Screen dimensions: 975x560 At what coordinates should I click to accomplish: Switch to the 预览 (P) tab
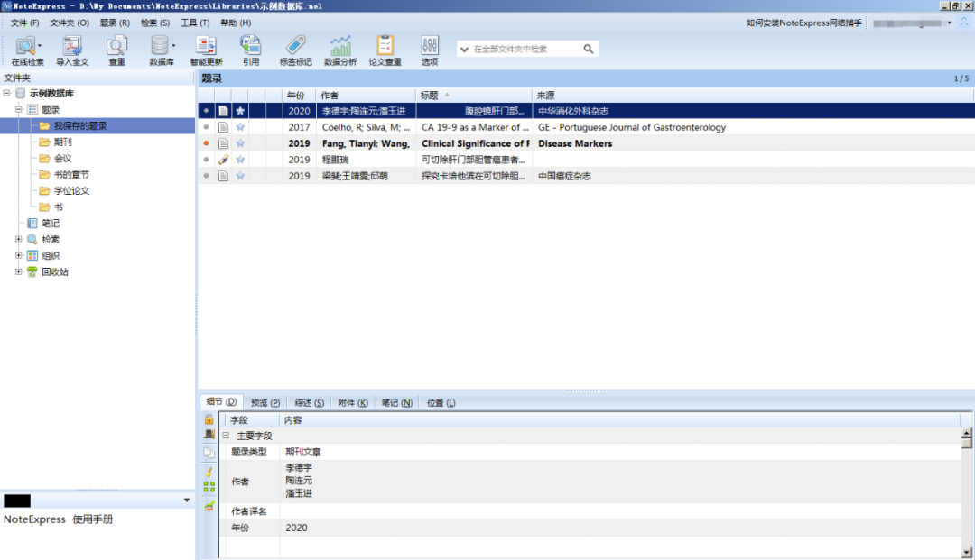coord(265,403)
